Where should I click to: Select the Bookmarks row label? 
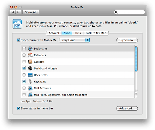[x=41, y=49]
